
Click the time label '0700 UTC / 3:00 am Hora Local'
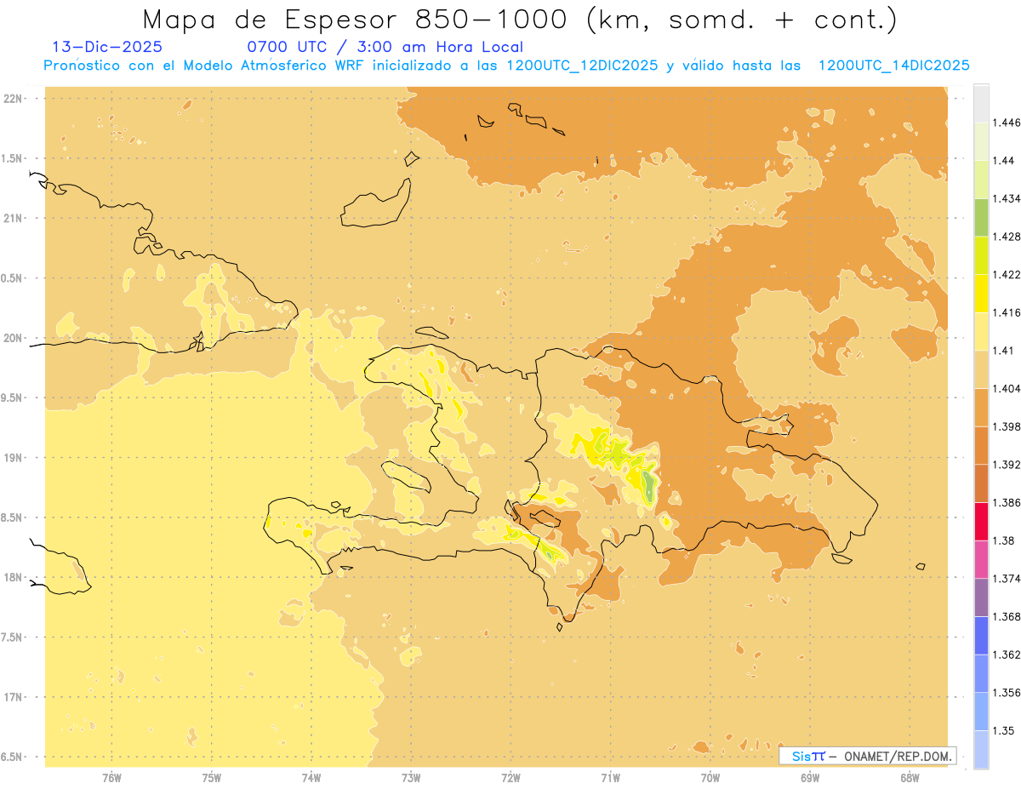click(385, 47)
